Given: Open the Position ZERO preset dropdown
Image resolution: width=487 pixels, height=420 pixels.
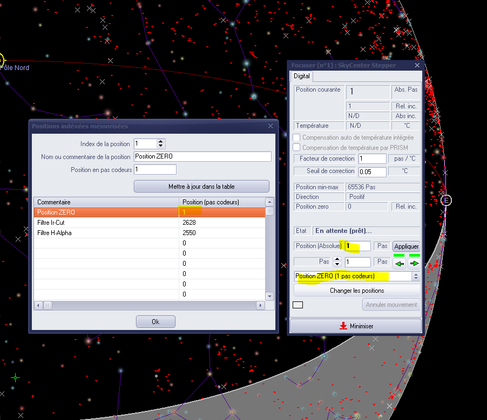Looking at the screenshot, I should point(416,276).
